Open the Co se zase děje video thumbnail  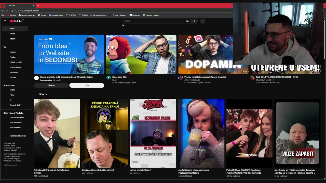point(141,54)
